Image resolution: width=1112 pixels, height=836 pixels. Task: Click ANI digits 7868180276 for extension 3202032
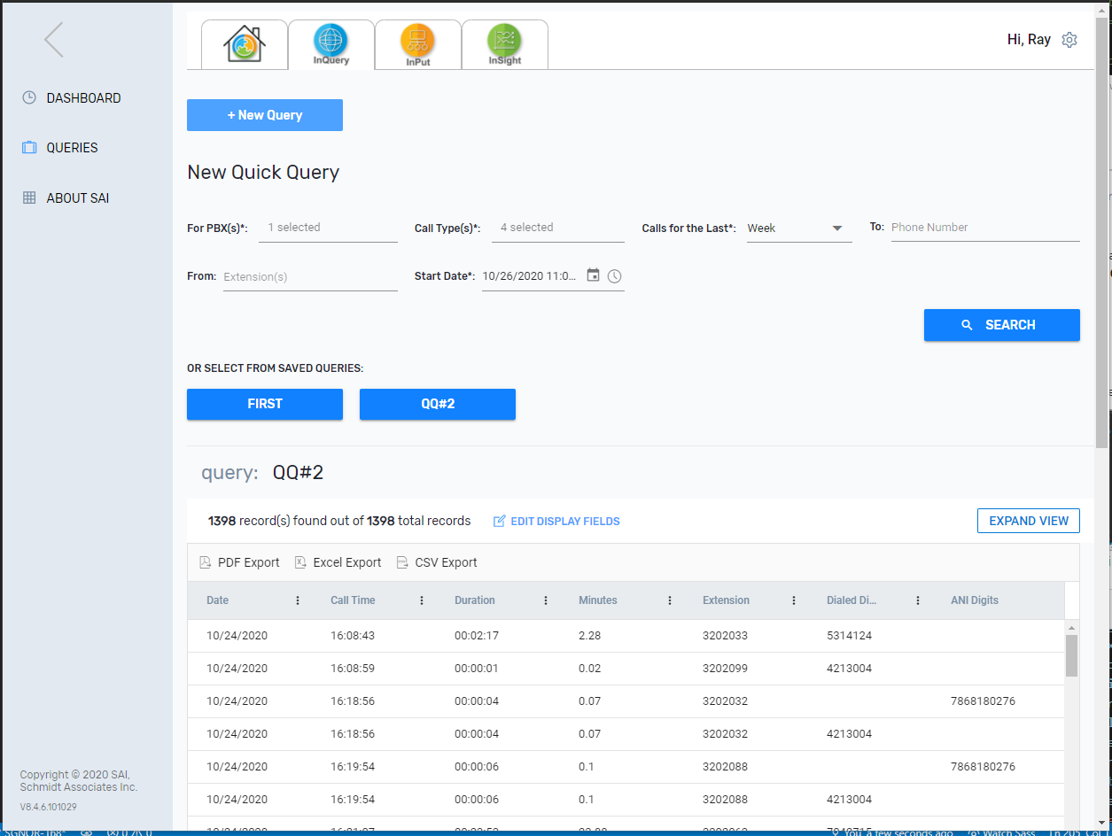tap(983, 701)
